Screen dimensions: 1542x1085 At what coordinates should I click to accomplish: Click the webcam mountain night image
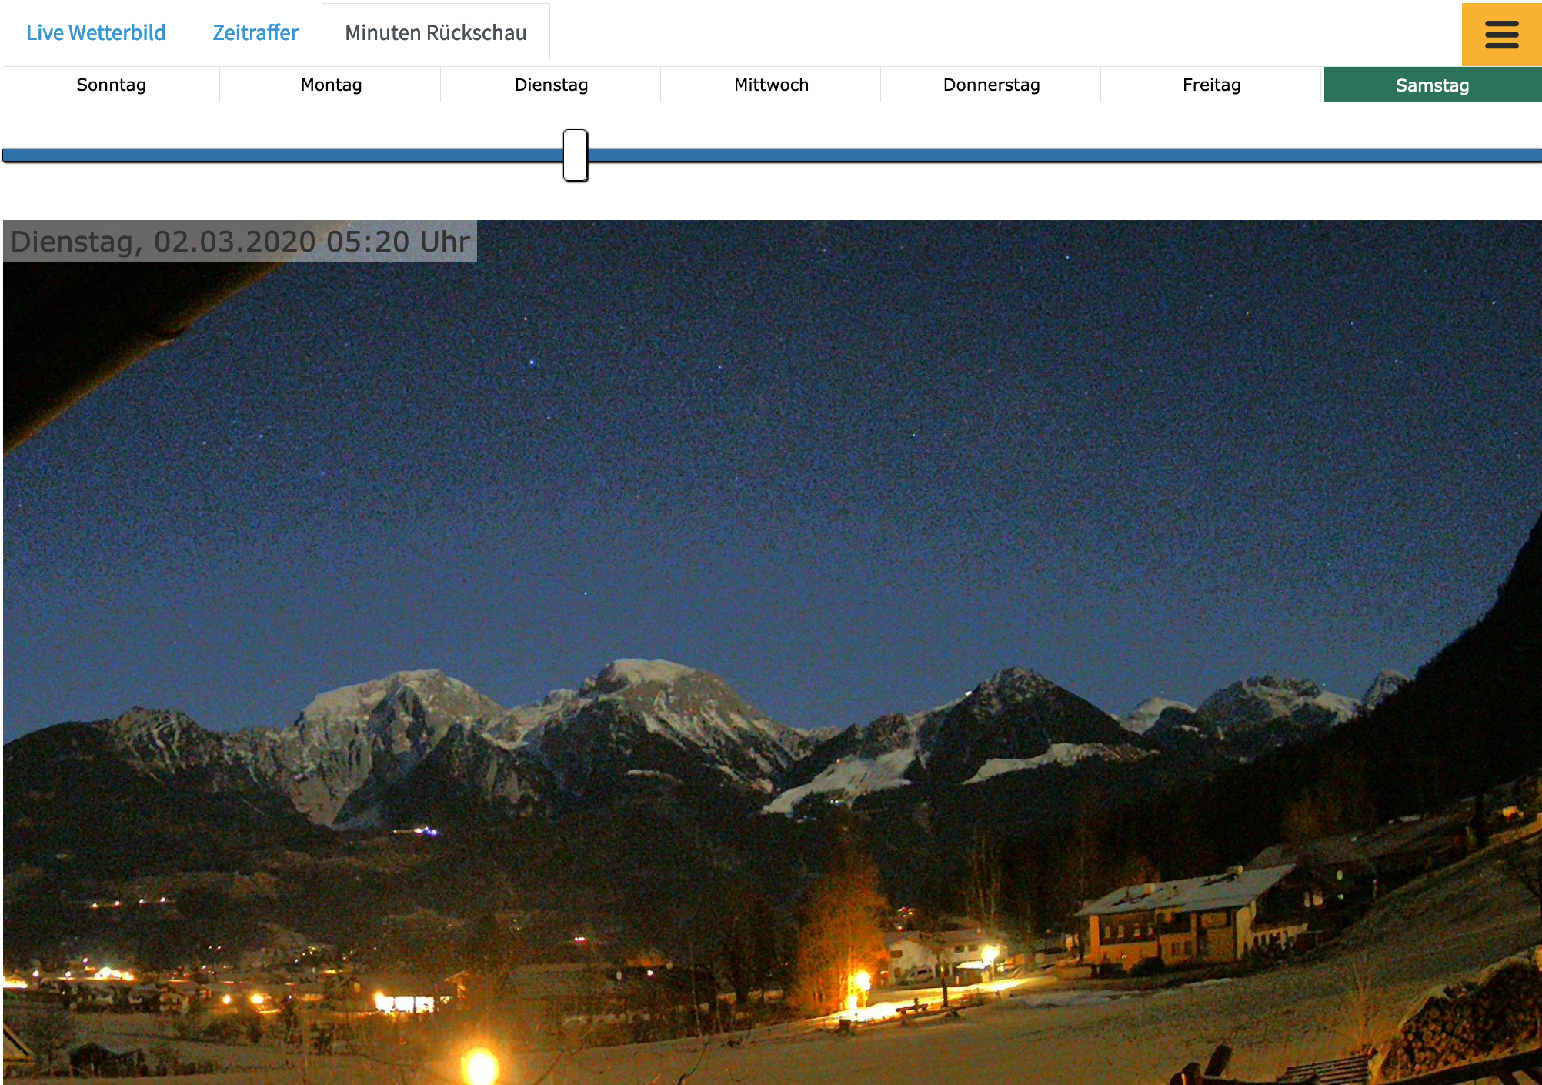(x=773, y=653)
